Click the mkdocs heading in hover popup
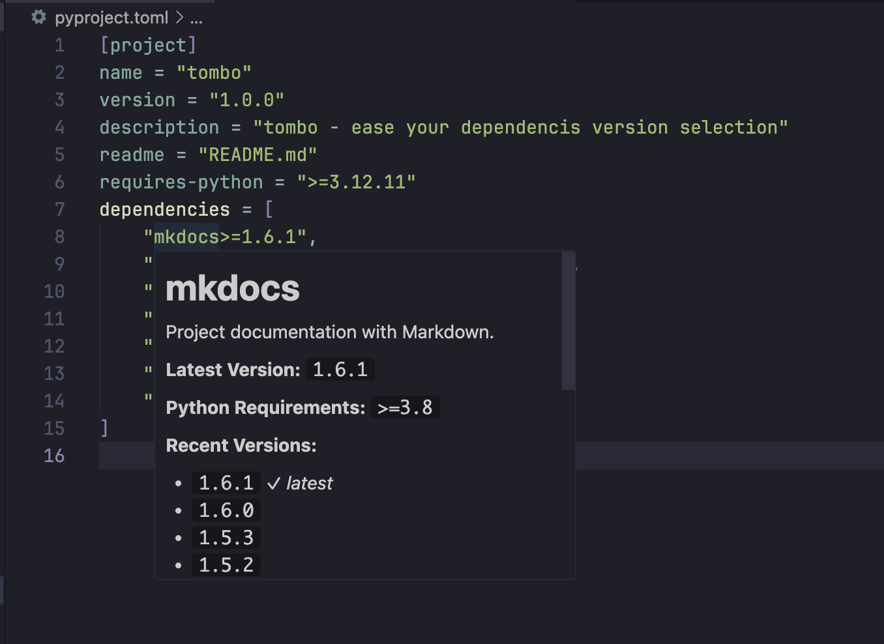 click(x=233, y=289)
